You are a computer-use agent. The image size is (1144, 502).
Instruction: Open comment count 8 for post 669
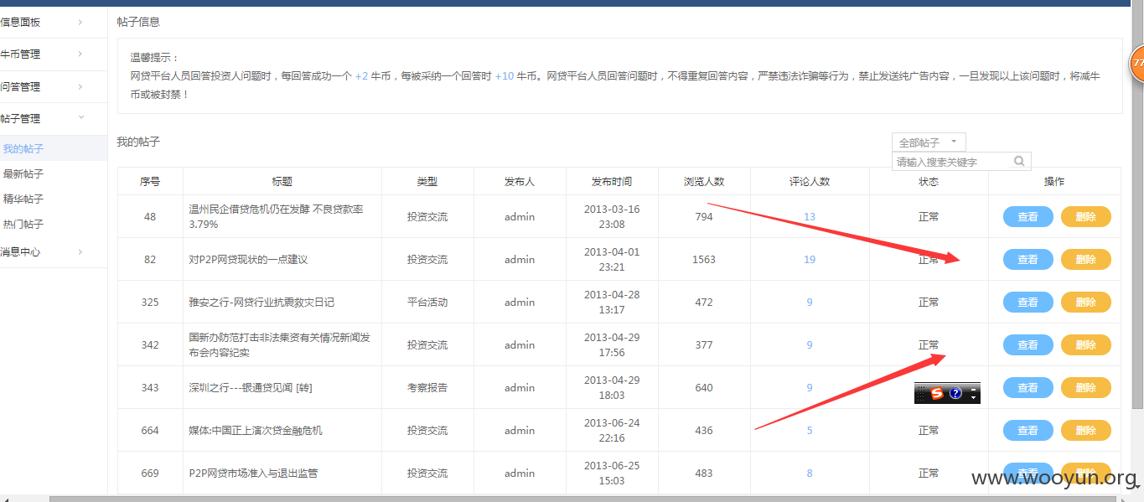810,474
